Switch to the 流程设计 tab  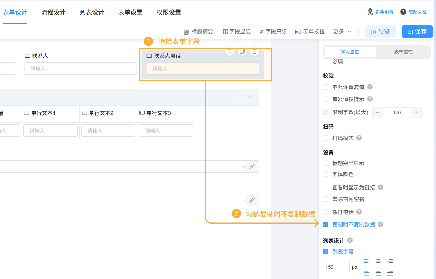tap(53, 12)
